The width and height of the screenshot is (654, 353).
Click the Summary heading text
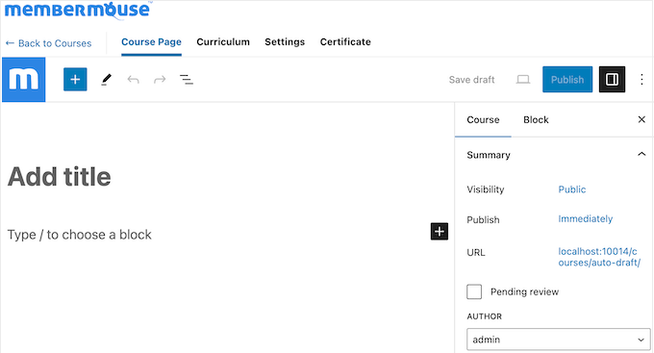click(489, 155)
